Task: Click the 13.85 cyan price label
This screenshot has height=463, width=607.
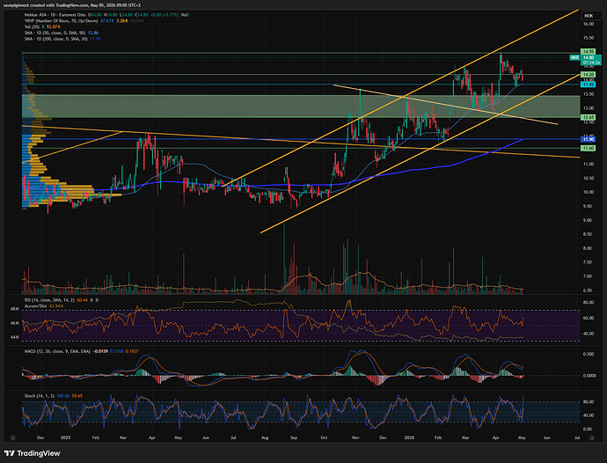Action: [588, 85]
